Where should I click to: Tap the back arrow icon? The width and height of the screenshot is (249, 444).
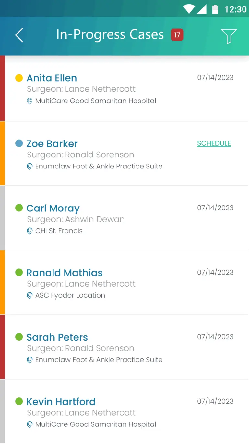[x=19, y=35]
